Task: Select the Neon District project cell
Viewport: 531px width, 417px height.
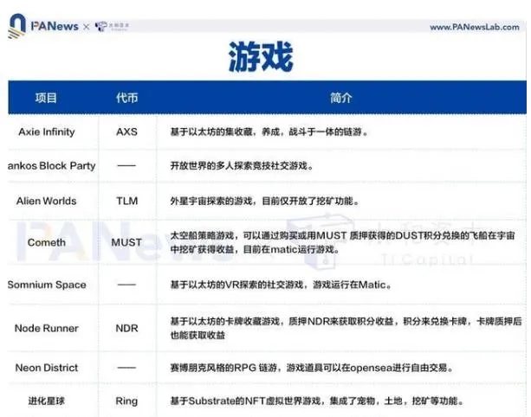Action: 47,368
